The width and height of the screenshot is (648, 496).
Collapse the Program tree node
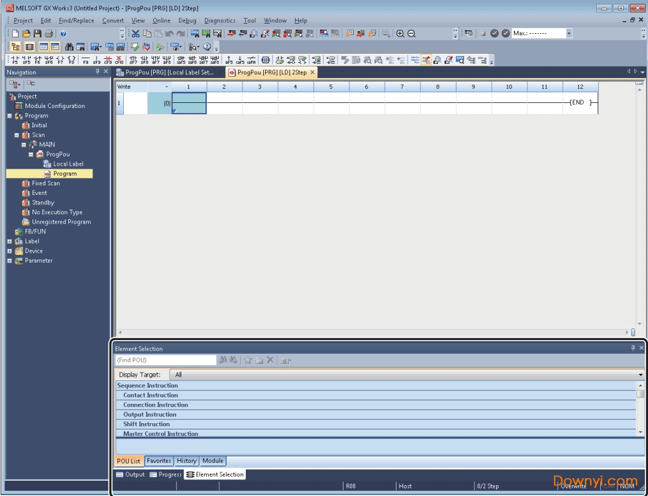point(10,116)
